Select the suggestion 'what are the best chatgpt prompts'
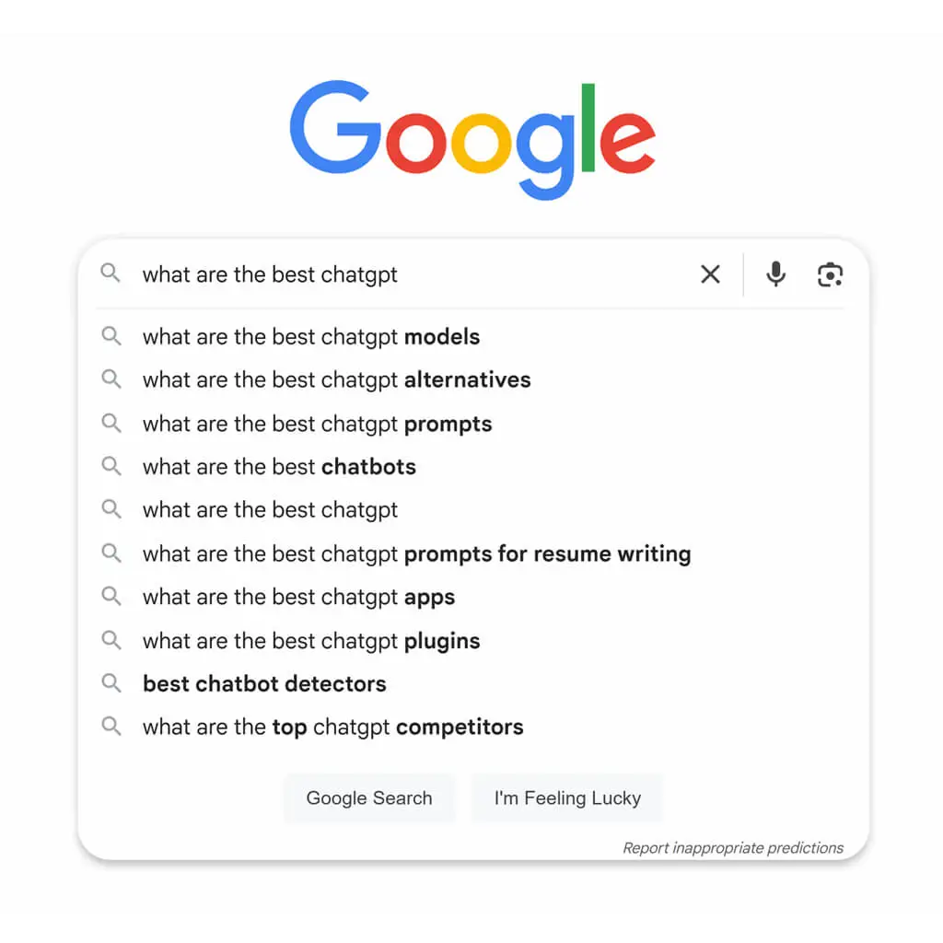 pyautogui.click(x=317, y=424)
